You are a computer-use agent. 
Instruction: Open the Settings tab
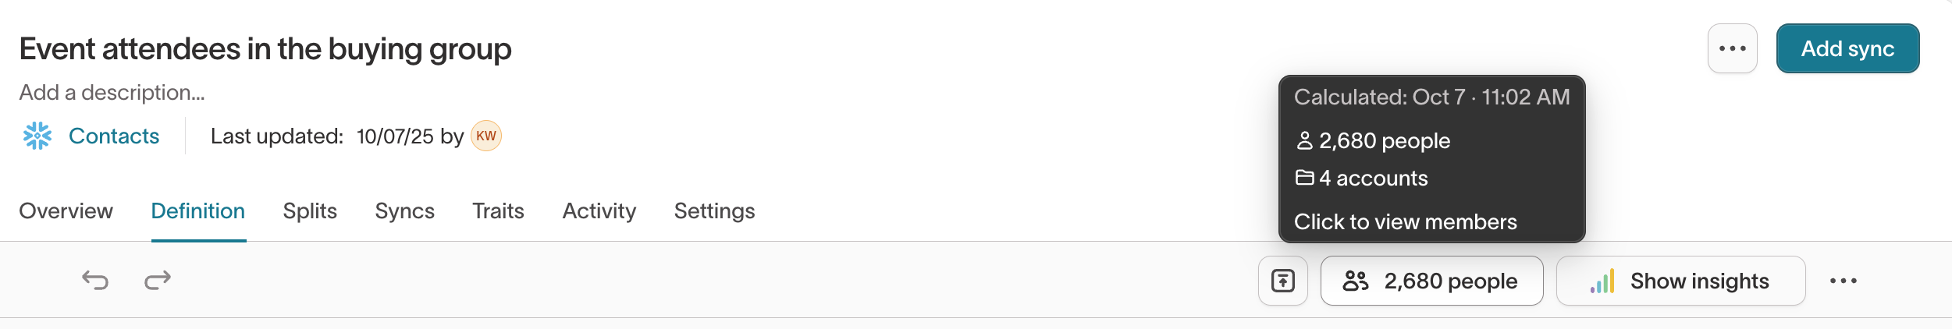click(x=714, y=211)
